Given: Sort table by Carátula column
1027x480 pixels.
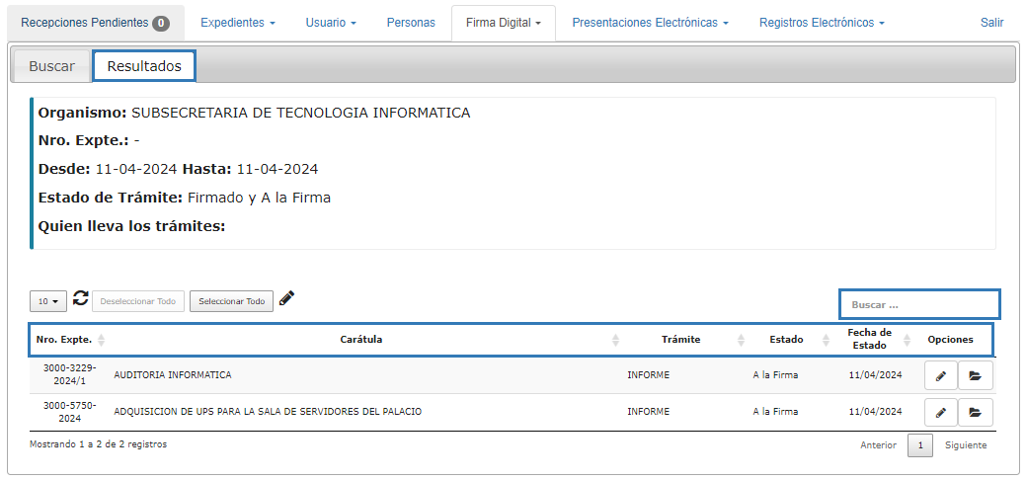Looking at the screenshot, I should click(x=360, y=340).
